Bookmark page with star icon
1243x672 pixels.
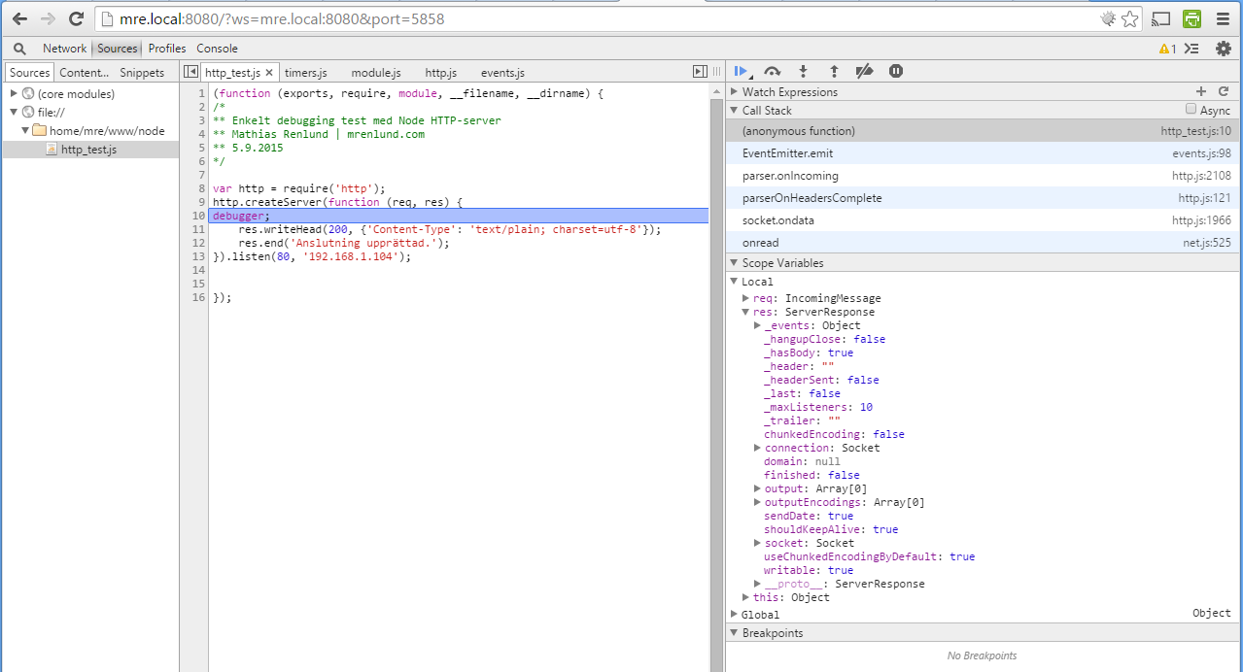coord(1129,18)
